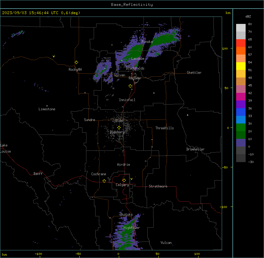This screenshot has width=264, height=258.
Task: Select the Didsbury label
Action: point(117,132)
